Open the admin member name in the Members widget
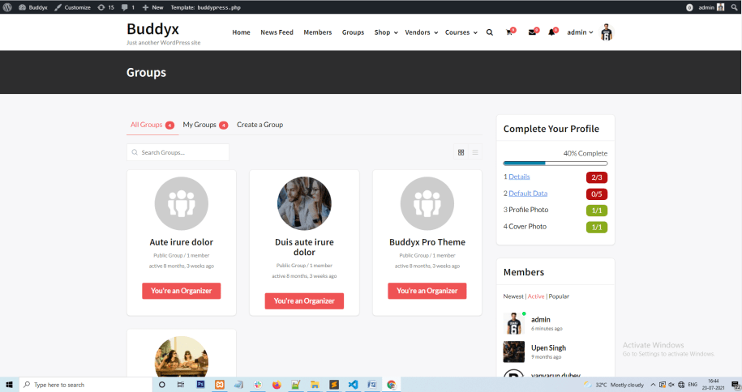This screenshot has height=392, width=742. tap(540, 319)
